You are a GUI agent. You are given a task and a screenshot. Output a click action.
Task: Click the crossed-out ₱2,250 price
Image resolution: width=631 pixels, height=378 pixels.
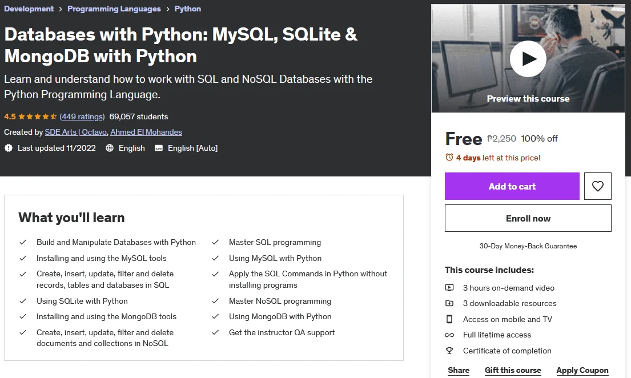501,139
